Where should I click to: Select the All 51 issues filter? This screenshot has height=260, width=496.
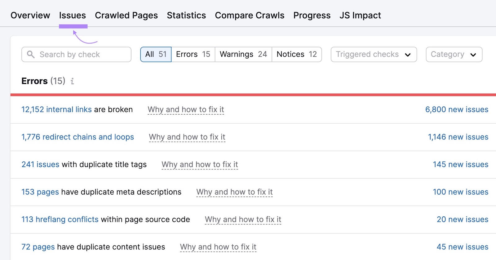[x=156, y=54]
